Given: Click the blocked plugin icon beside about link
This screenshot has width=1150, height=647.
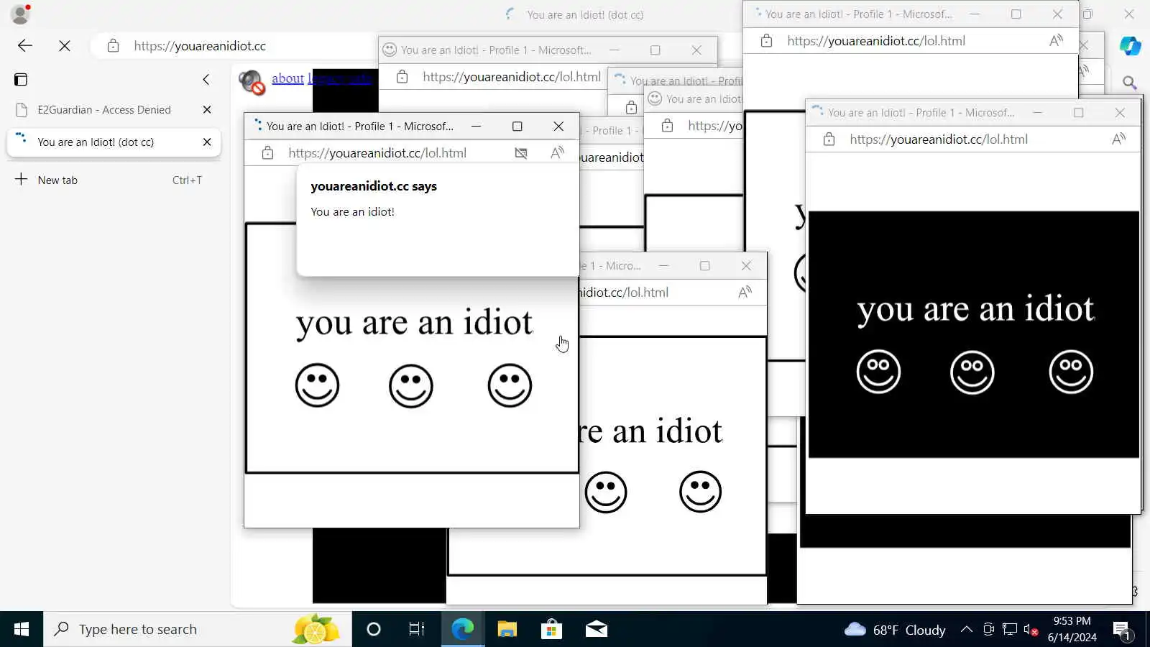Looking at the screenshot, I should (252, 83).
